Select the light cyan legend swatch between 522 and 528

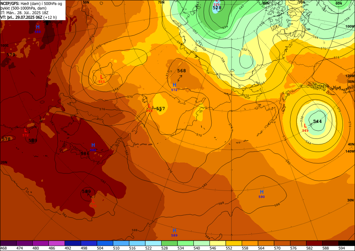[153, 243]
